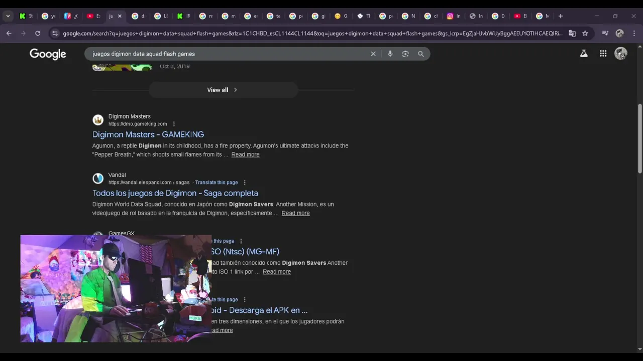
Task: Click the webcam overlay video
Action: [x=116, y=289]
